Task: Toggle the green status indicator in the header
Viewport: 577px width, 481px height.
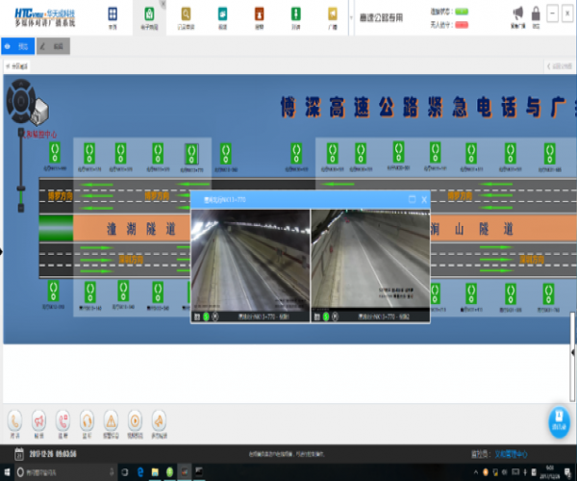Action: (x=461, y=10)
